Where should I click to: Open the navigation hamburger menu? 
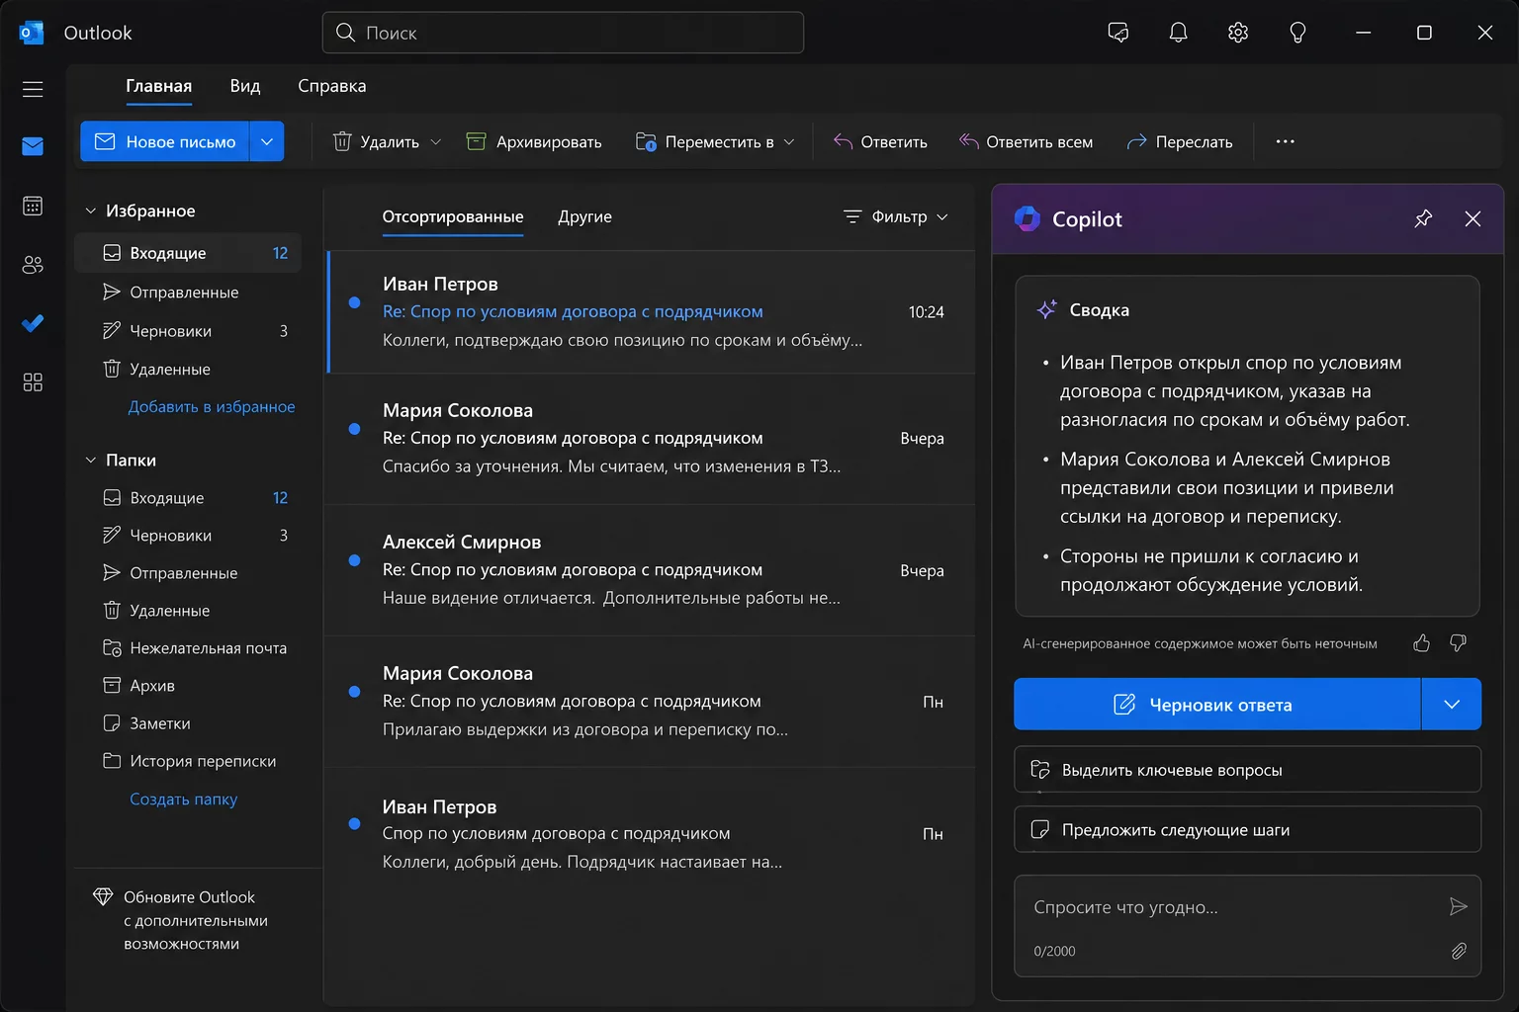[33, 89]
